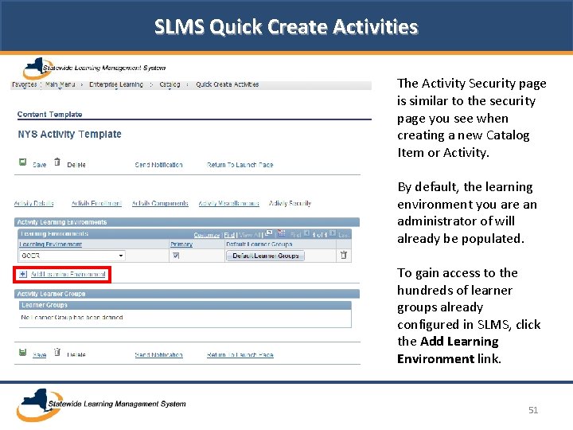Click the bottom Save link
The height and width of the screenshot is (430, 573).
[x=40, y=354]
